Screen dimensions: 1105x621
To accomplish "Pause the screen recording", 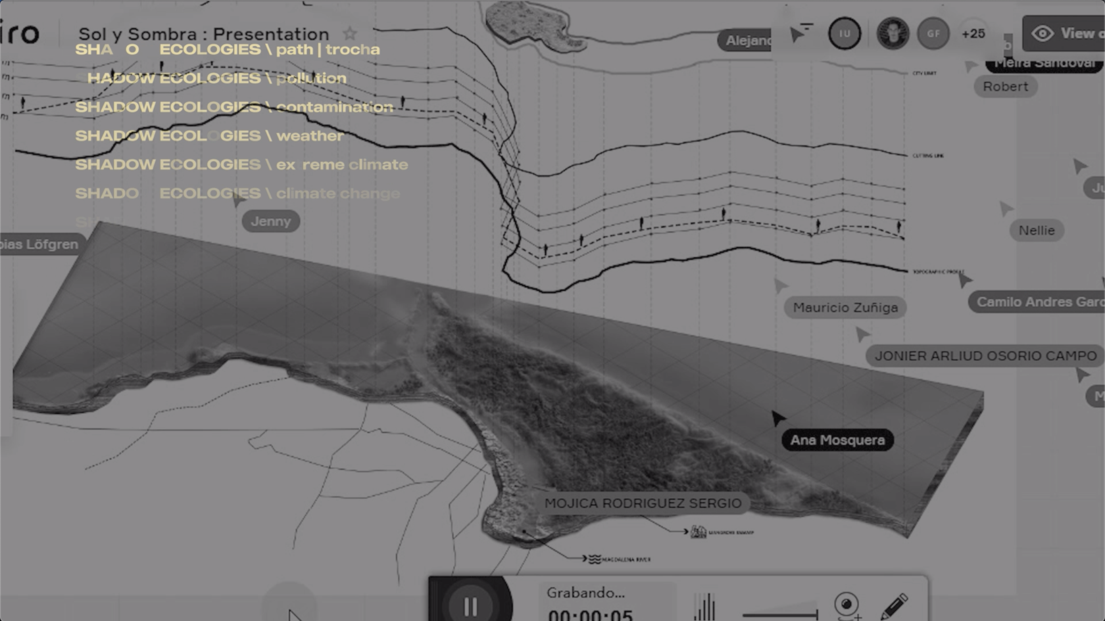I will [x=470, y=605].
